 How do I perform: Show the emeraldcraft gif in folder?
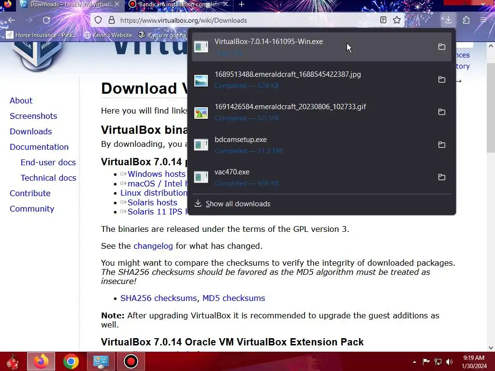point(442,112)
